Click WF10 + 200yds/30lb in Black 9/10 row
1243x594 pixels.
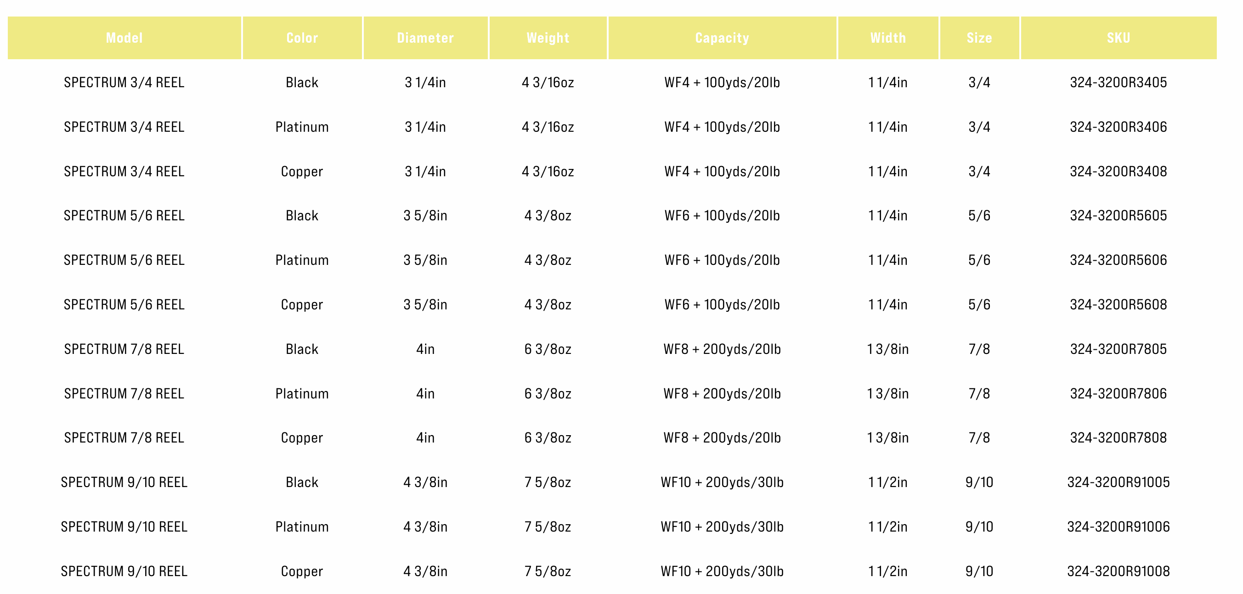722,482
